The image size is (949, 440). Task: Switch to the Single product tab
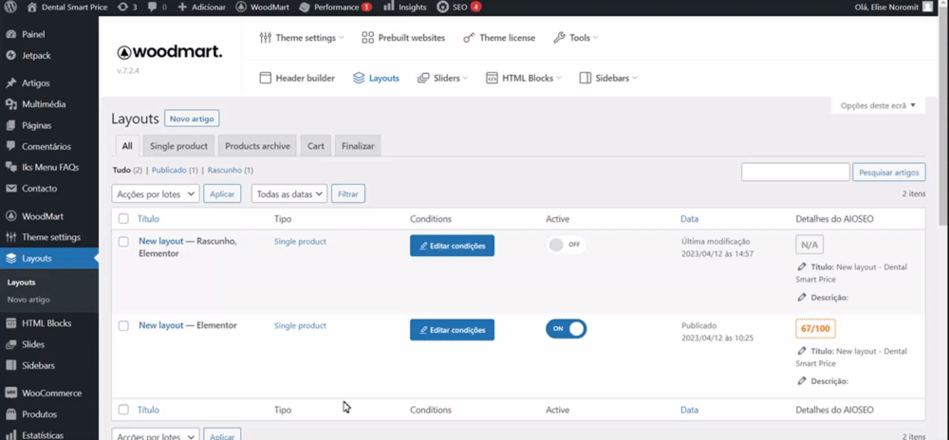click(x=178, y=146)
